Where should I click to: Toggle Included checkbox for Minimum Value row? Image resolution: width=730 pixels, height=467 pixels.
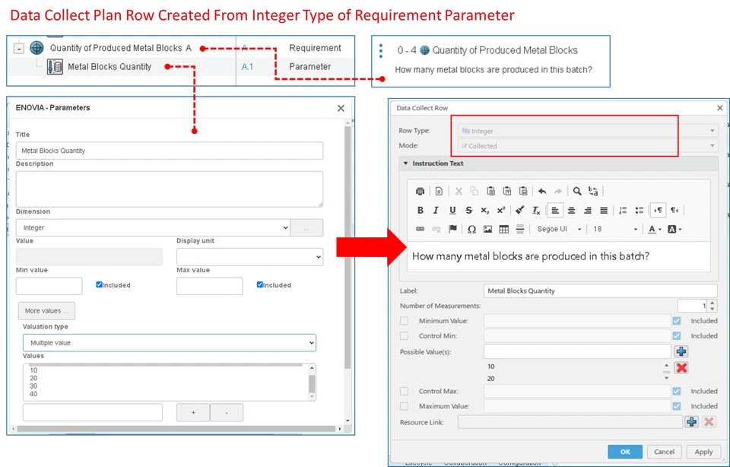tap(677, 321)
